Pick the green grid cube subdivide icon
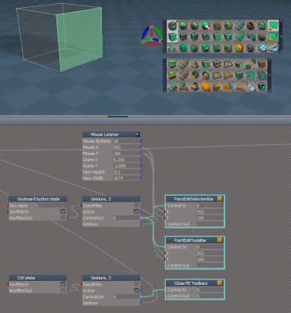The image size is (291, 313). tap(239, 75)
